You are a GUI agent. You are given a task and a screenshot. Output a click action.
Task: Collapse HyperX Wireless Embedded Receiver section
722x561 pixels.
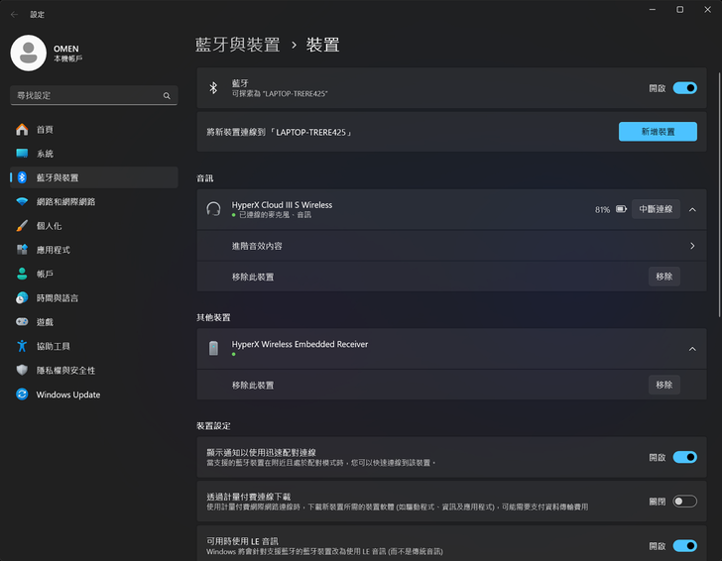pyautogui.click(x=692, y=349)
